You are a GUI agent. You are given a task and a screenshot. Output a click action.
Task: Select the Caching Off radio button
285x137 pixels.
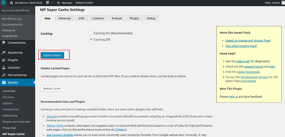[x=91, y=39]
